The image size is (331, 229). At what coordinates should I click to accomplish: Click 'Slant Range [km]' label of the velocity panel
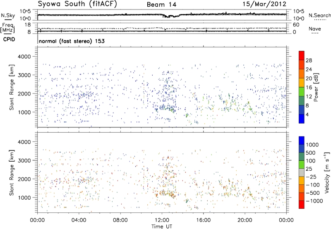pyautogui.click(x=12, y=172)
